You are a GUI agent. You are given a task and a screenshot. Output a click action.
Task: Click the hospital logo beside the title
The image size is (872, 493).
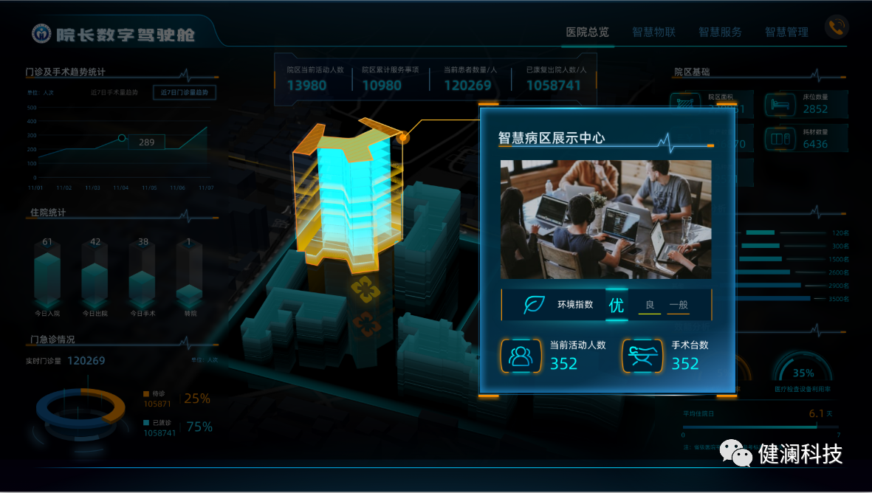pyautogui.click(x=41, y=34)
